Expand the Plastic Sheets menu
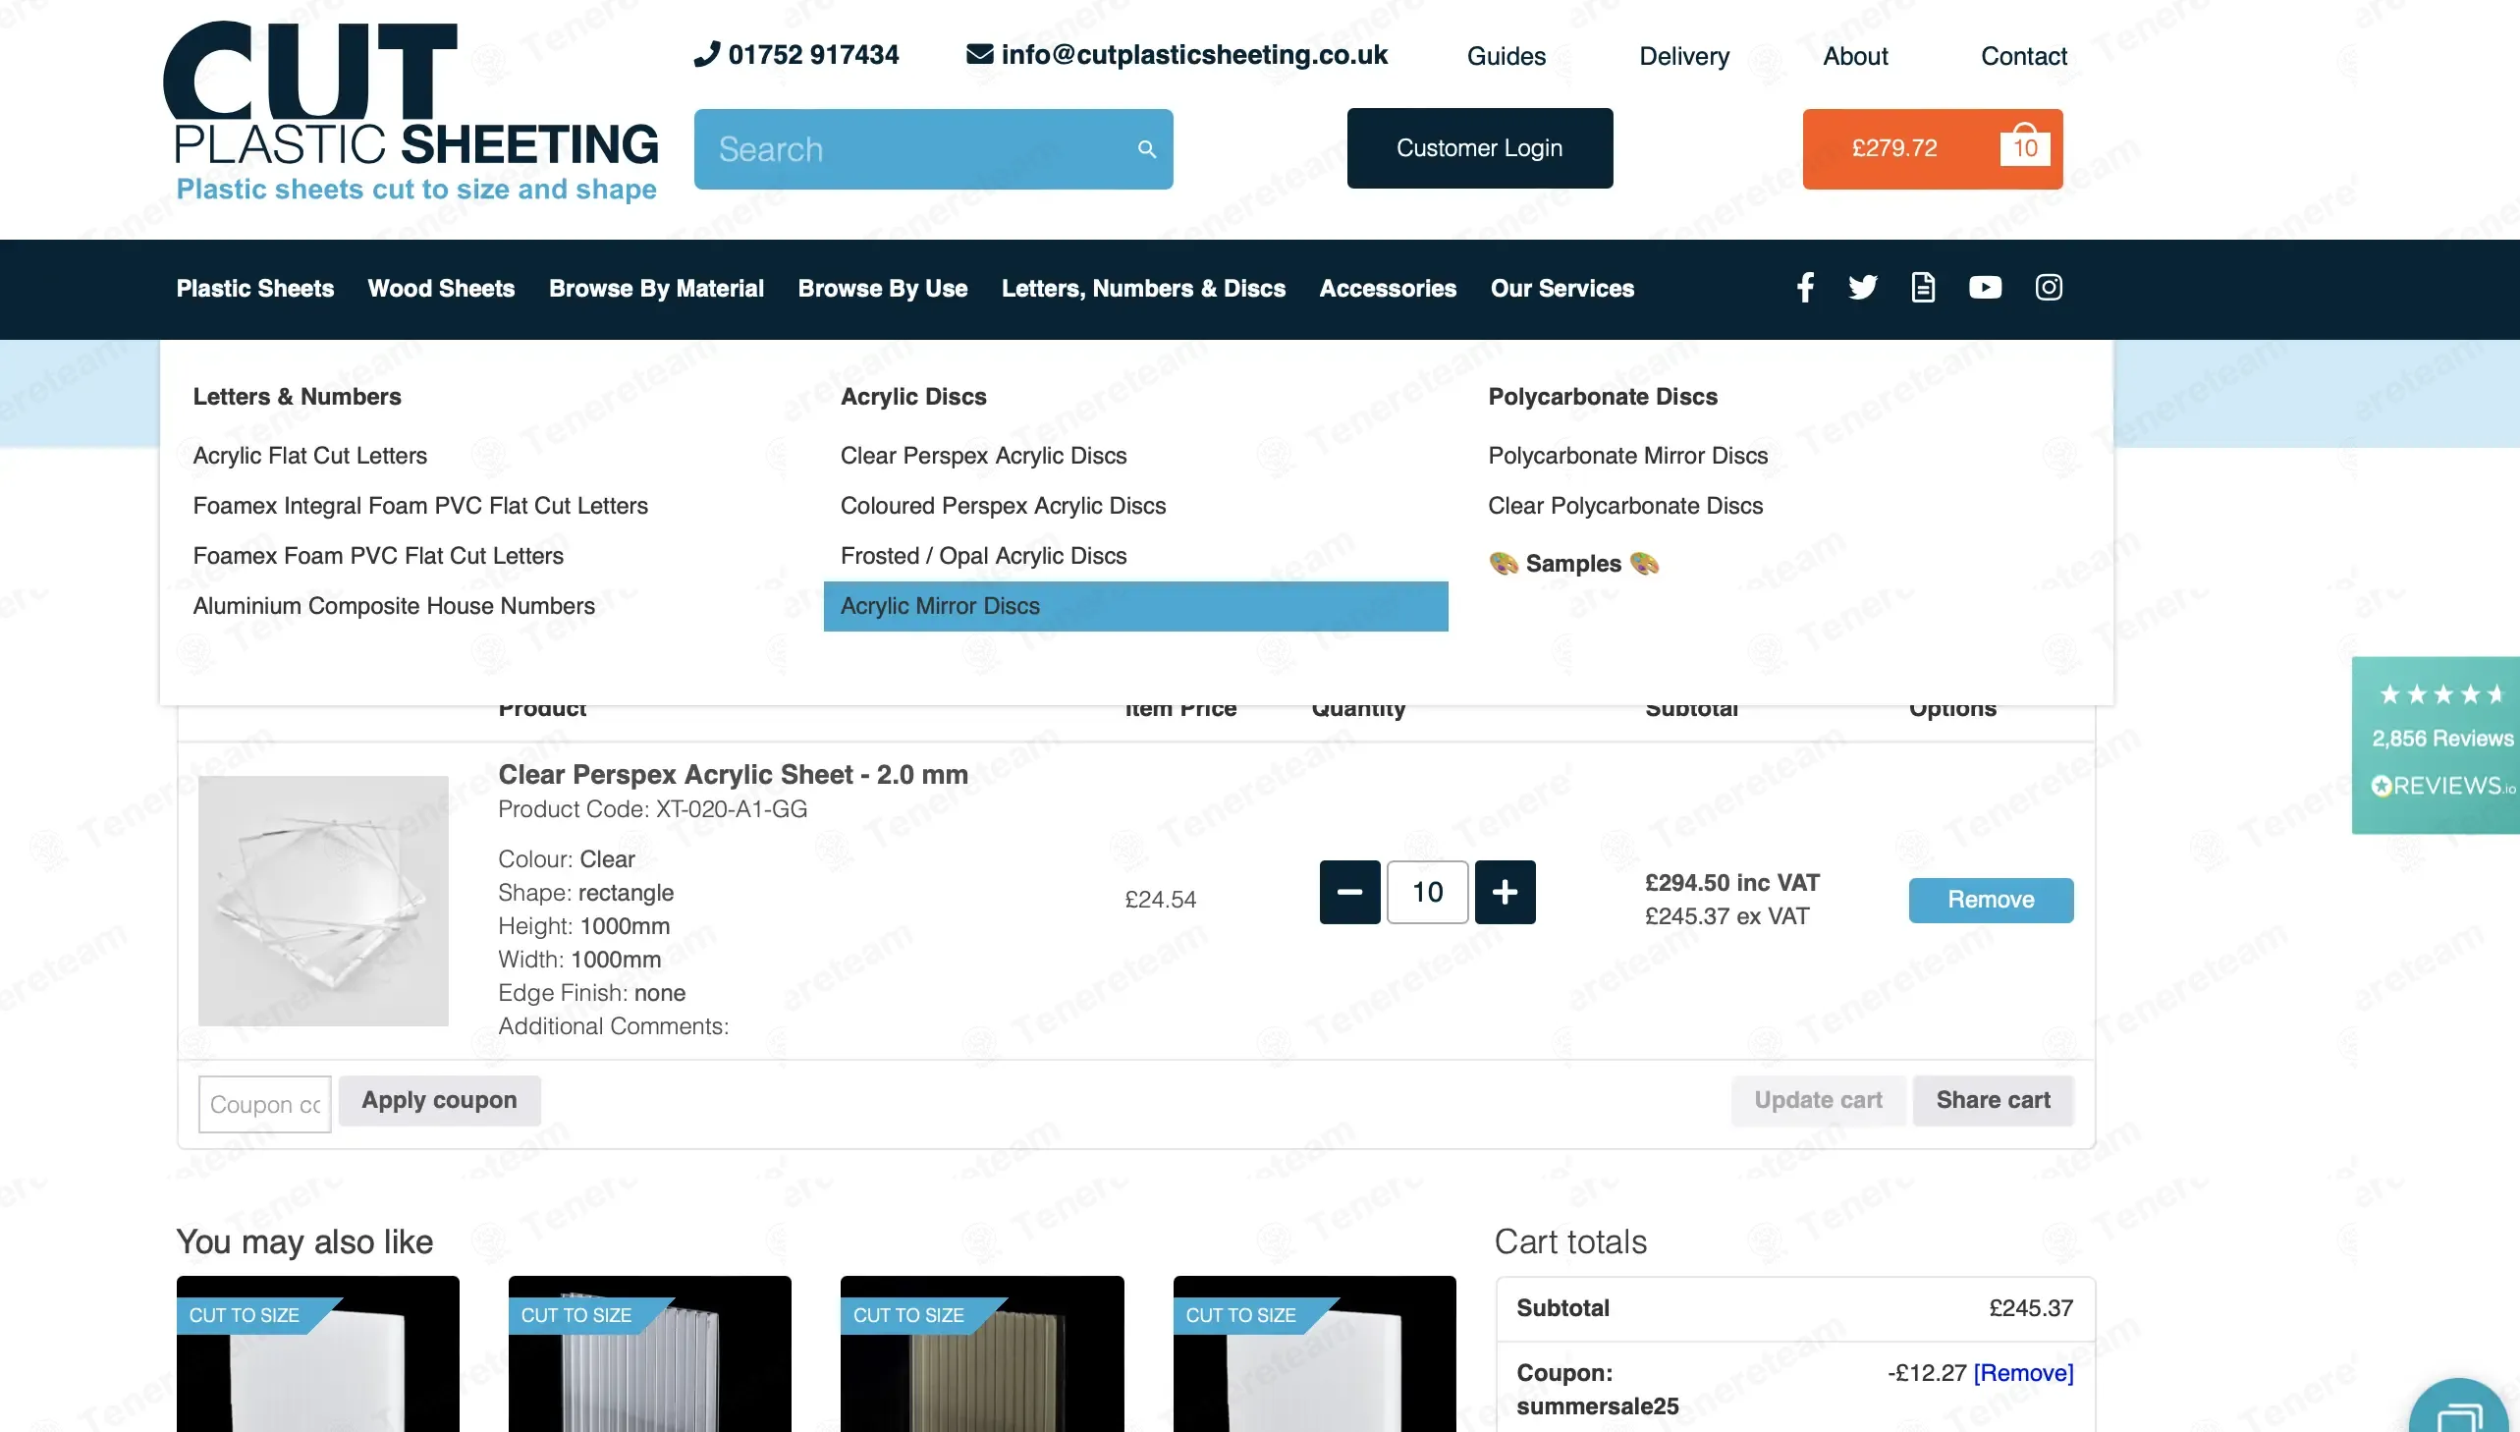 pos(254,288)
